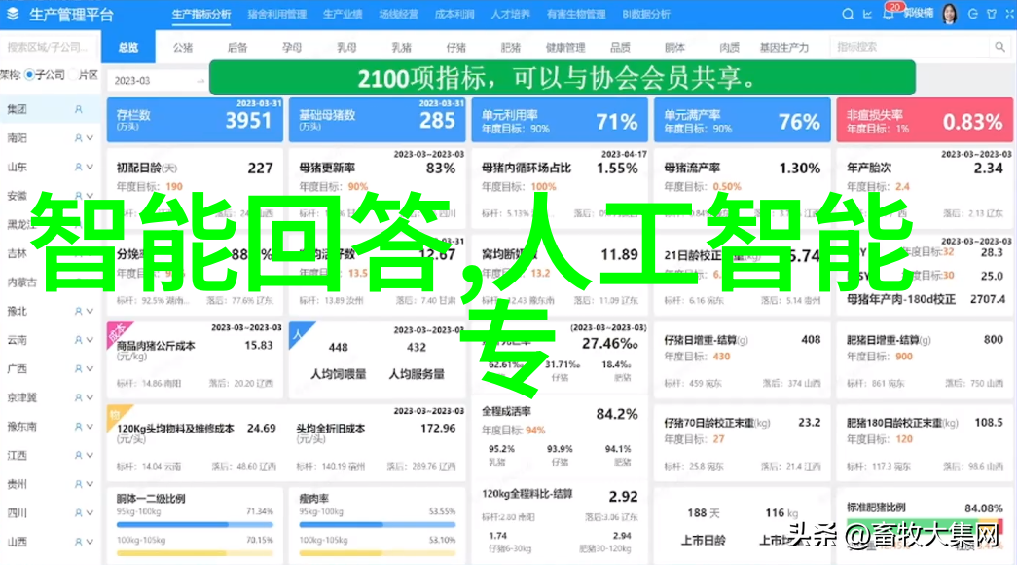Click the user icon in 四川 row
The height and width of the screenshot is (565, 1017).
[79, 513]
